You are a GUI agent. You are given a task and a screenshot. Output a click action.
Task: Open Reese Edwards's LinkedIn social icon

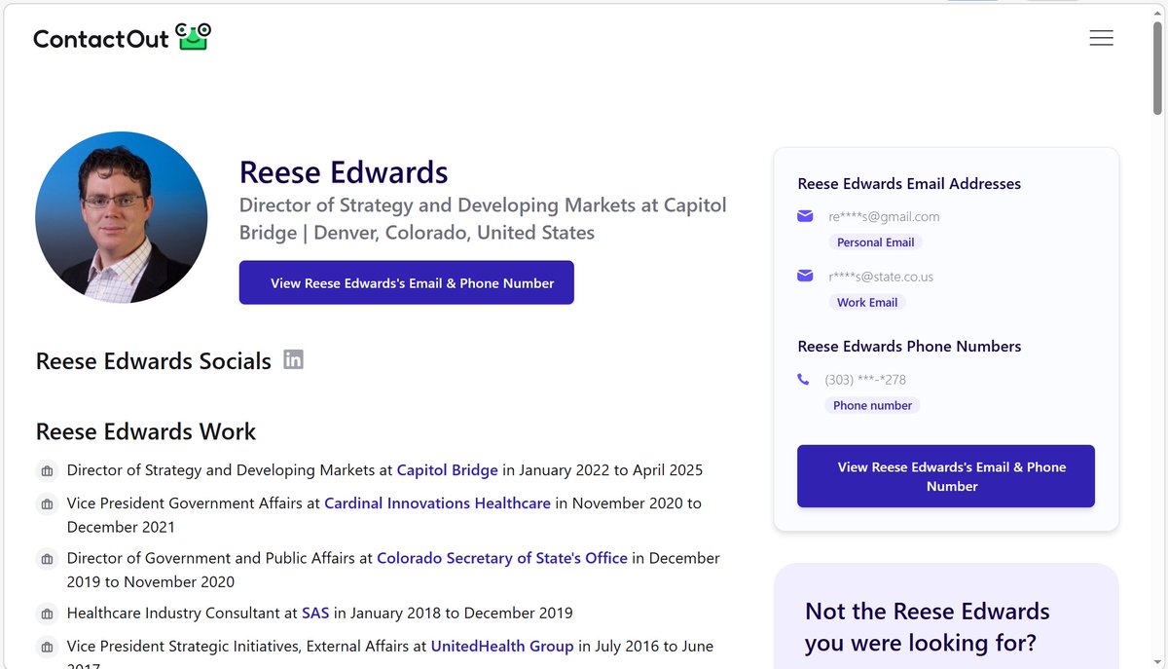point(293,359)
